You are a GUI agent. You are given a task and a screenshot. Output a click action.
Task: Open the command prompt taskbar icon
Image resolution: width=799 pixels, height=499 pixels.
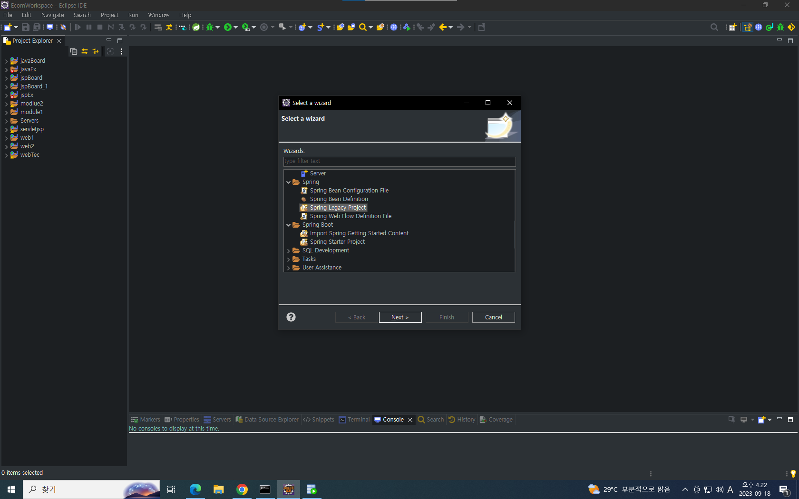tap(265, 489)
